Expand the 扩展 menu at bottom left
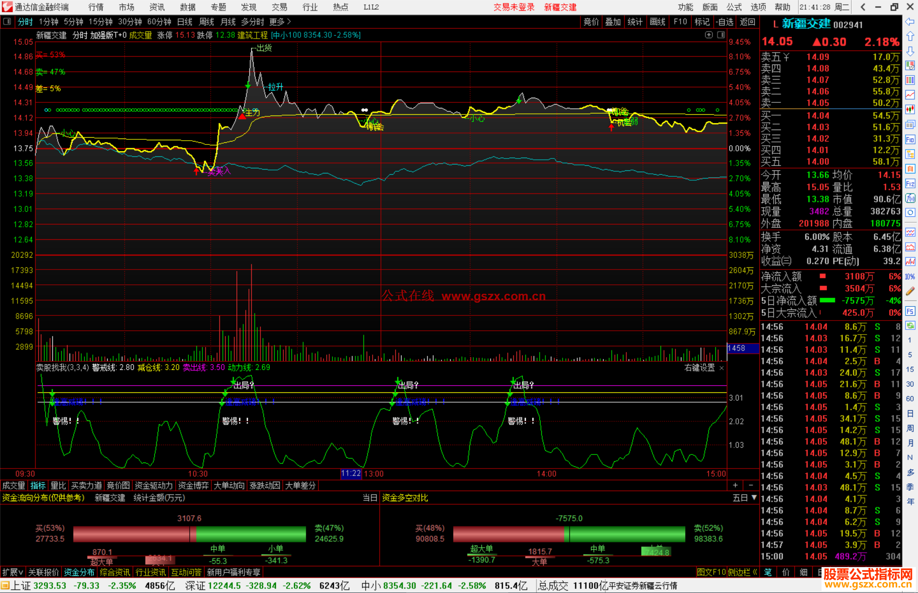 pyautogui.click(x=13, y=572)
